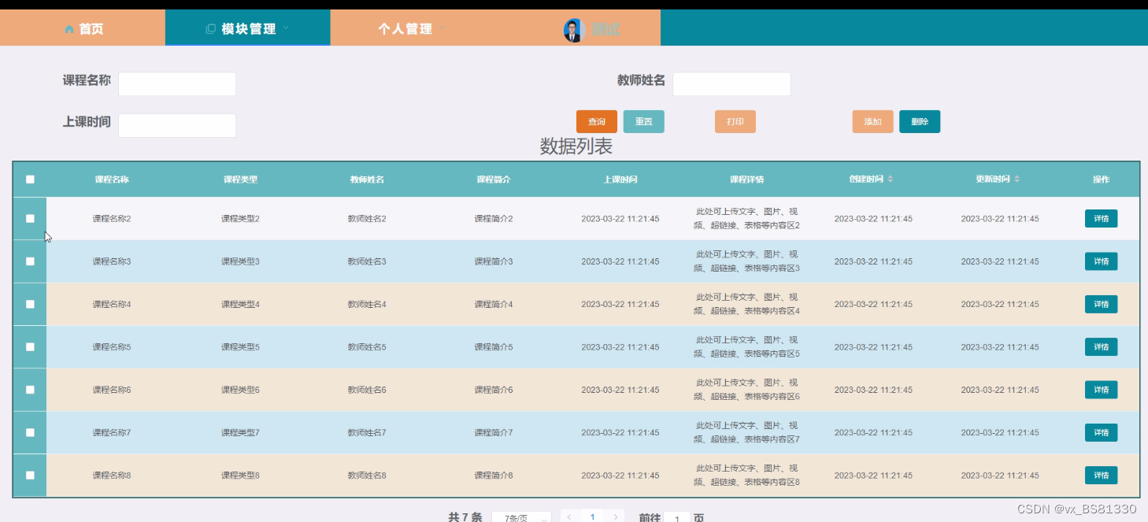Viewport: 1148px width, 522px height.
Task: Open the 7条/页 page size dropdown
Action: (x=521, y=517)
